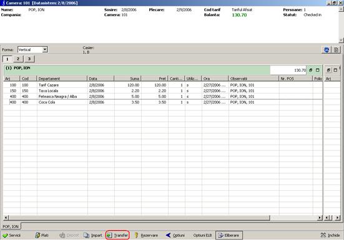Select the Tarif Cazare row
The image size is (344, 240).
coord(163,85)
